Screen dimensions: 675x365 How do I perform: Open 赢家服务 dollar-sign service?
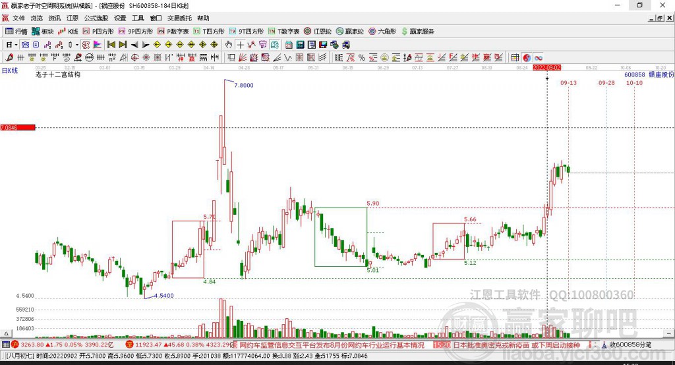tap(417, 32)
